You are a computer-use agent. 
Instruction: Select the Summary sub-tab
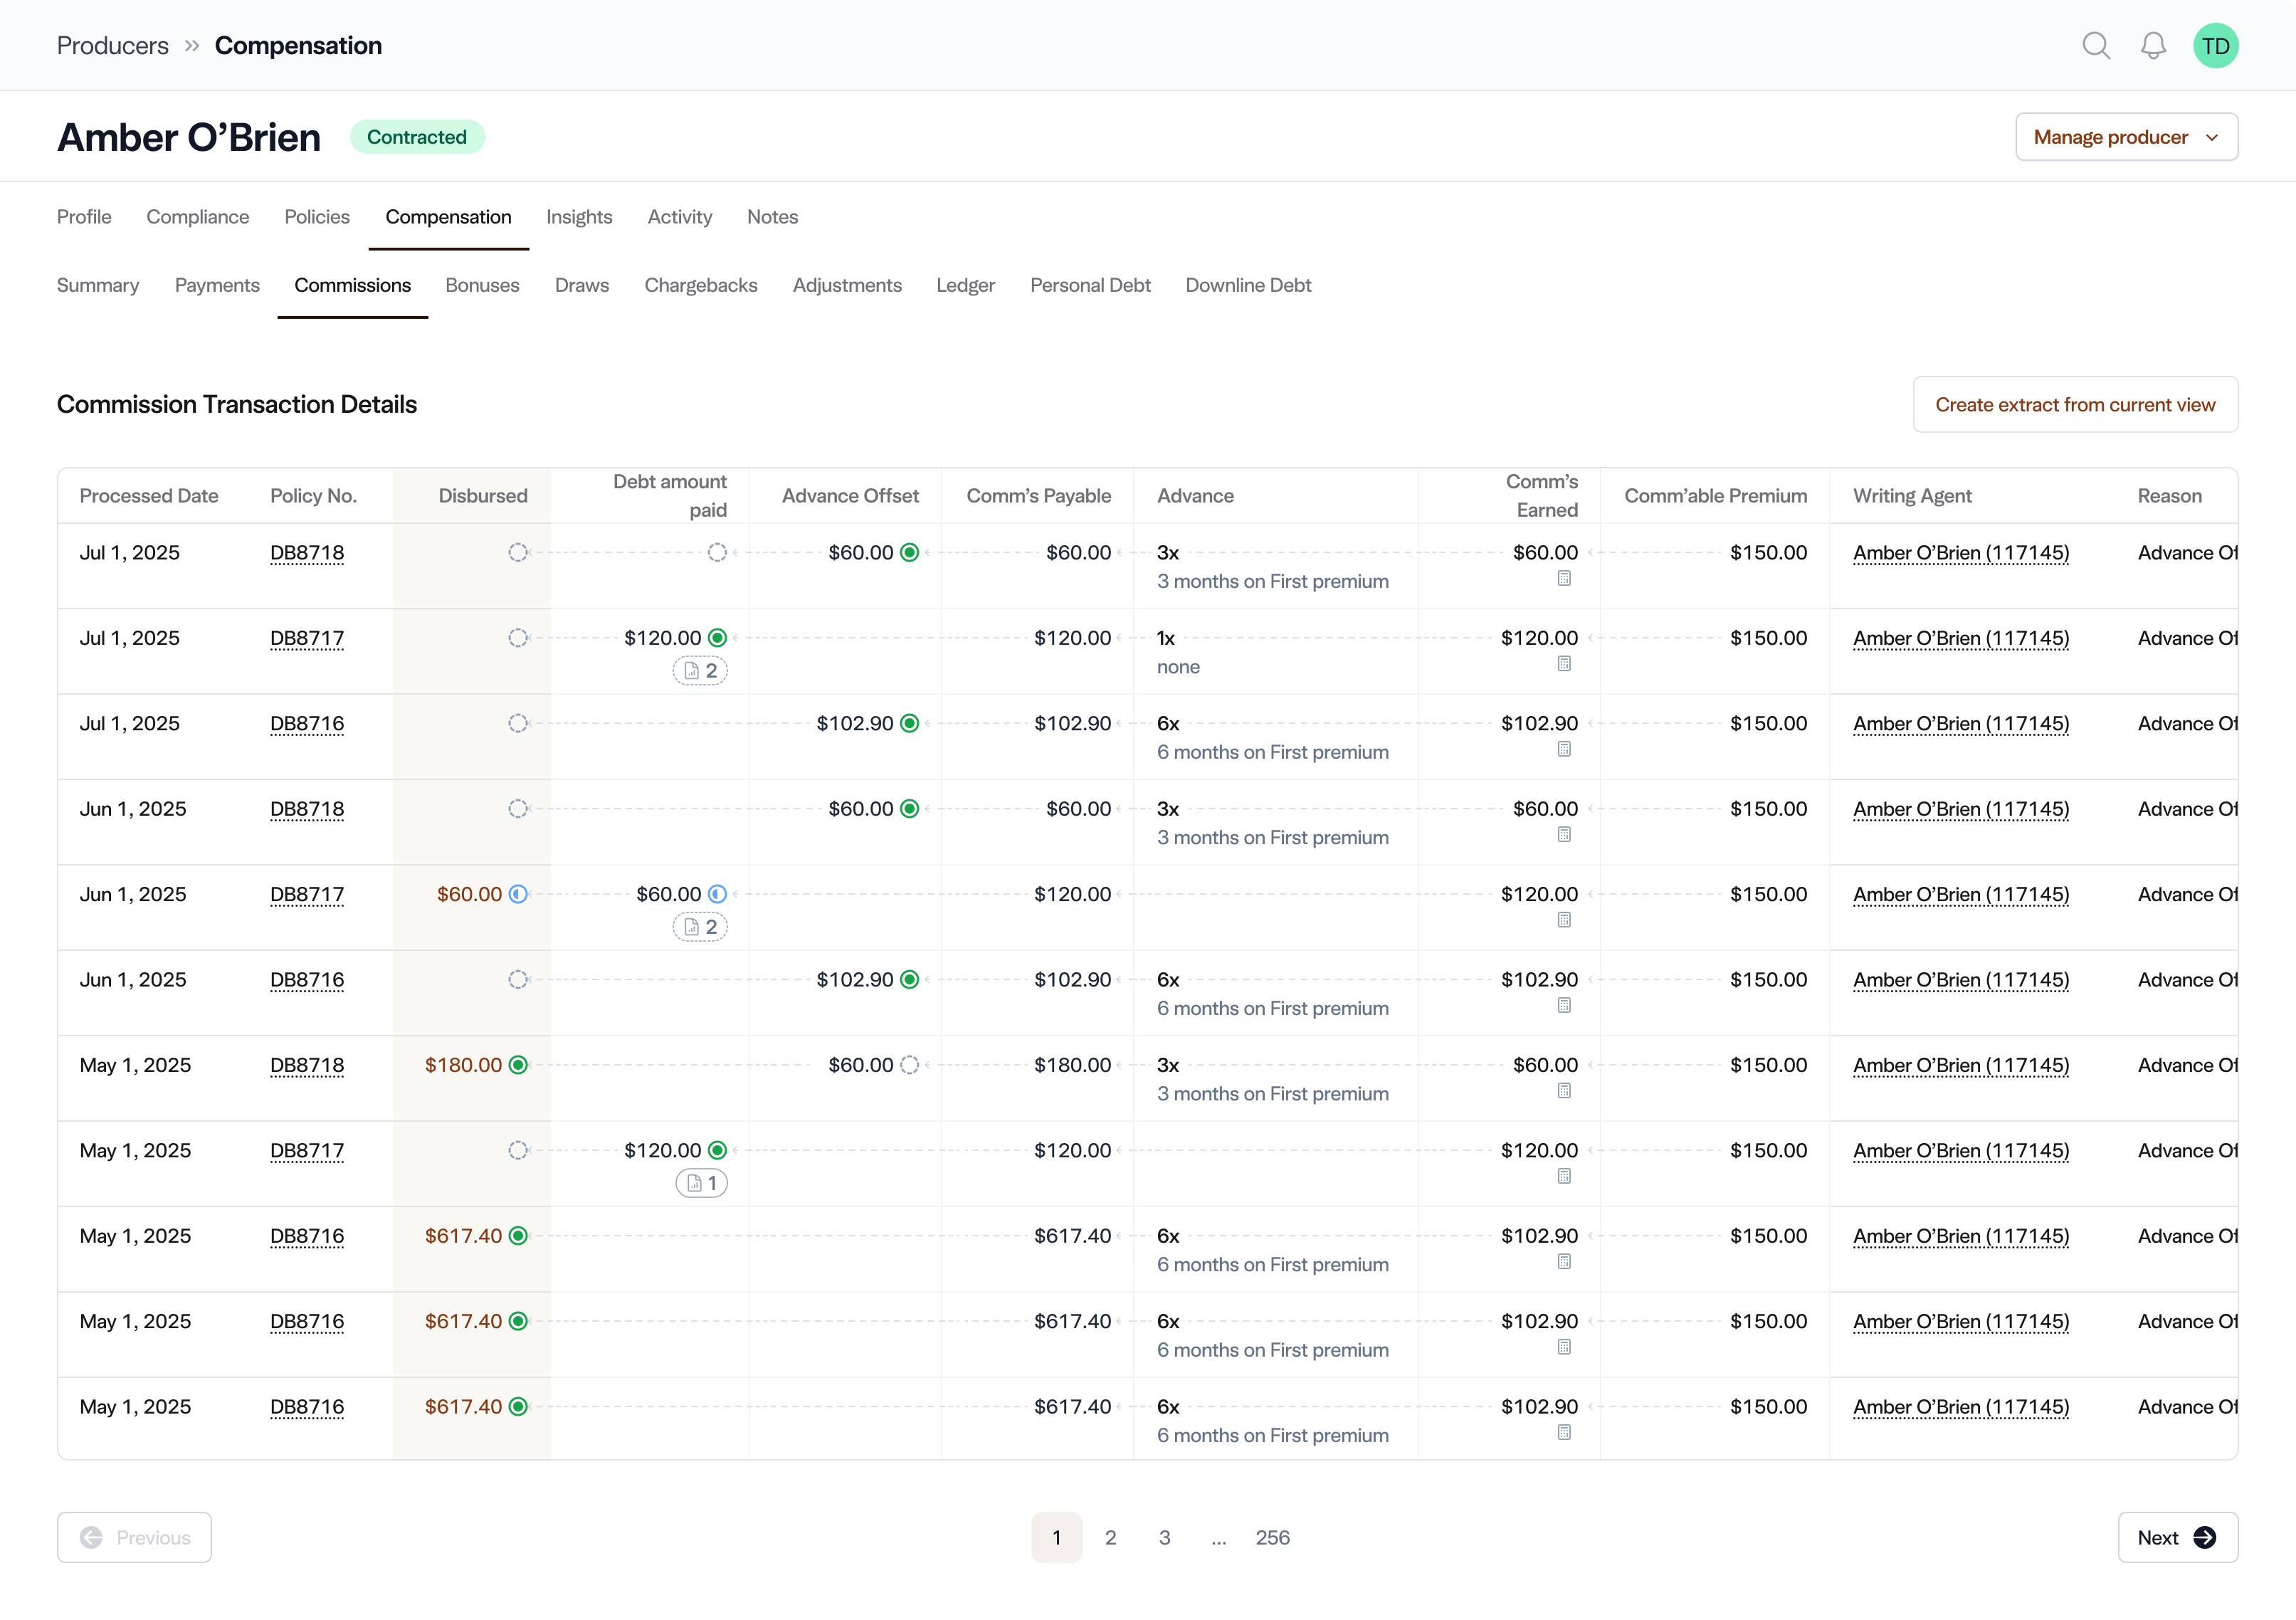pos(98,286)
